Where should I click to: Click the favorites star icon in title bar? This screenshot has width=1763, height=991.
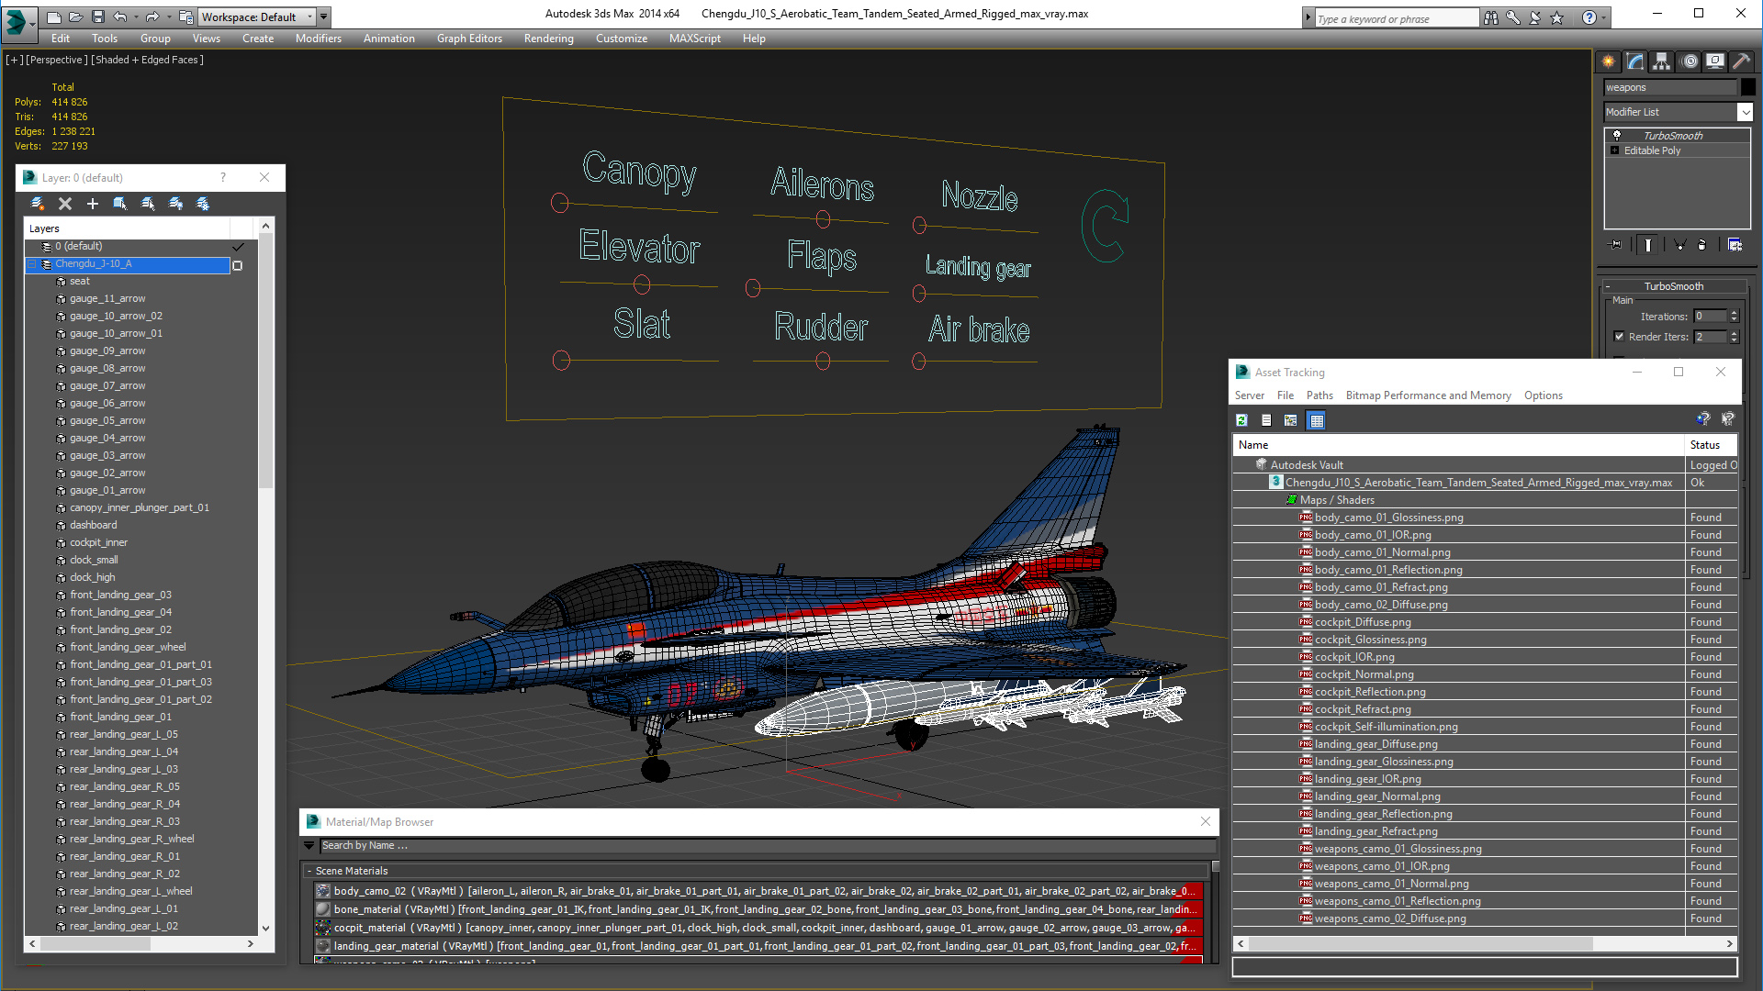click(x=1556, y=17)
